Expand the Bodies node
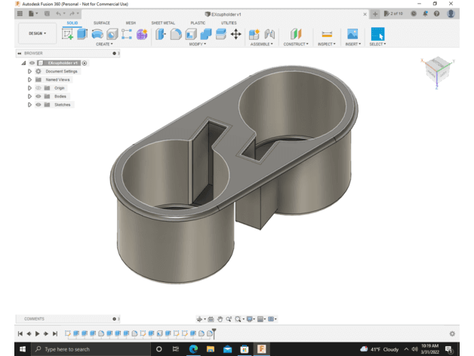Screen dimensions: 474x356 [29, 97]
